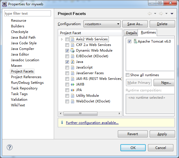This screenshot has height=158, width=179.
Task: Click the Apply button
Action: click(x=162, y=134)
